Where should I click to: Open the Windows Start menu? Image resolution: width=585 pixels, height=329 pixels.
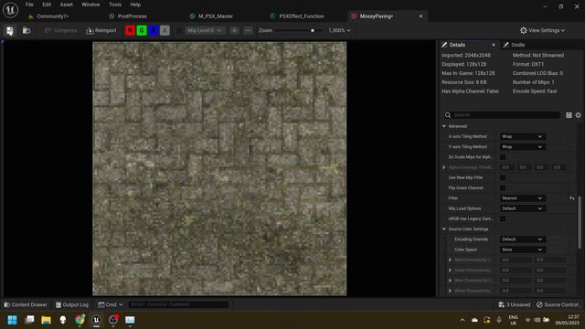point(12,320)
